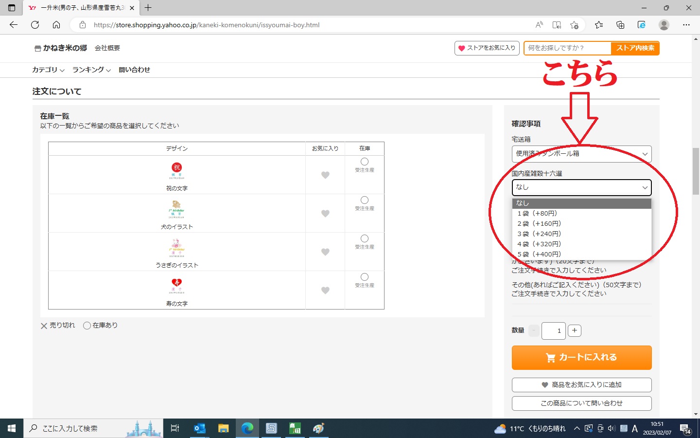Refresh the page in the browser

(35, 25)
